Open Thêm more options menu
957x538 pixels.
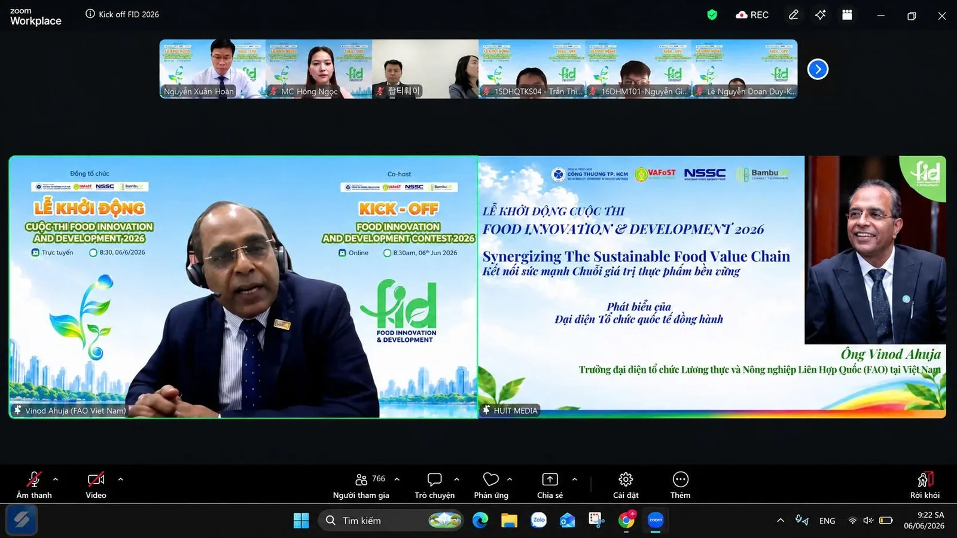click(x=680, y=485)
